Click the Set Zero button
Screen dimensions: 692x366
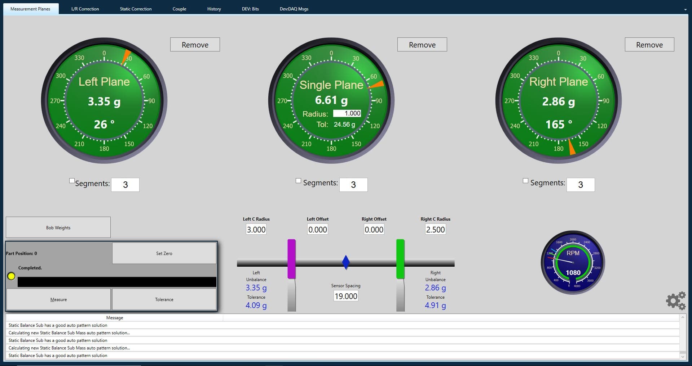pyautogui.click(x=164, y=253)
